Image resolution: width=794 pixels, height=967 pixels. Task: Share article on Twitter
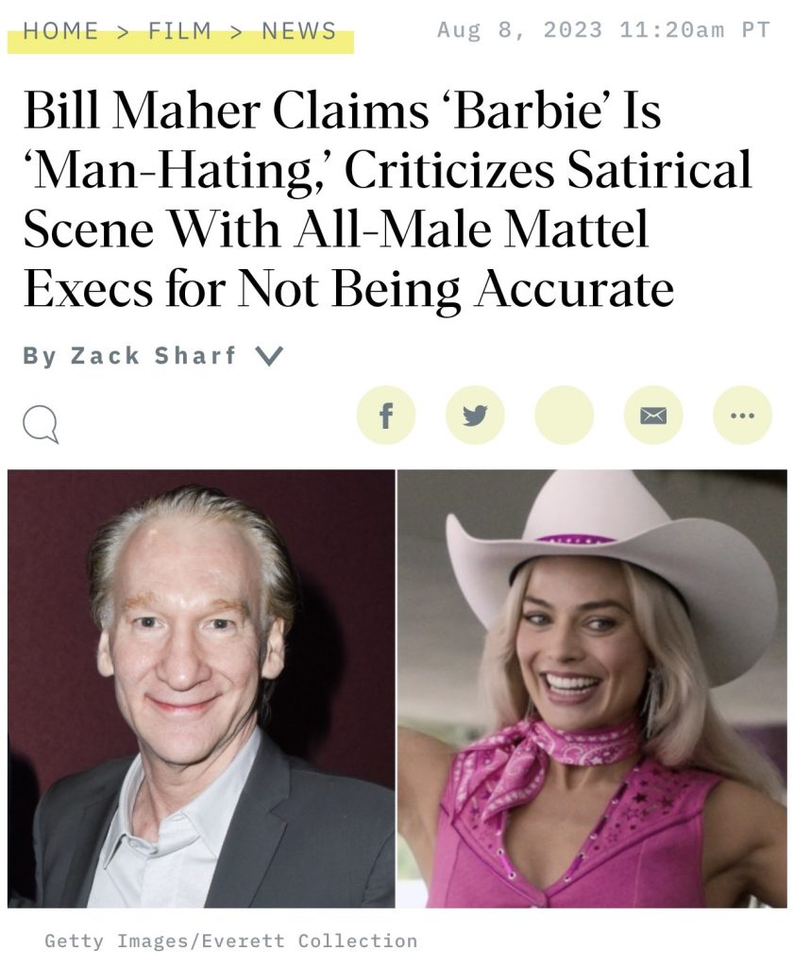coord(475,416)
